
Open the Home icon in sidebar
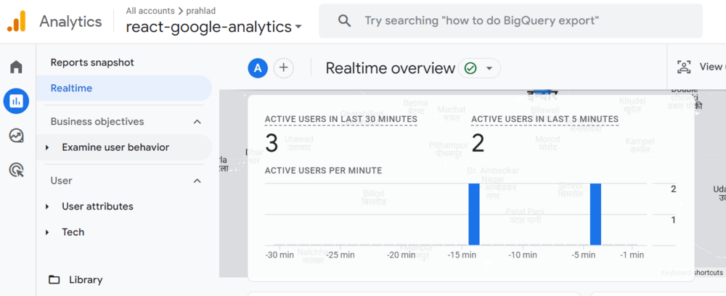(16, 67)
